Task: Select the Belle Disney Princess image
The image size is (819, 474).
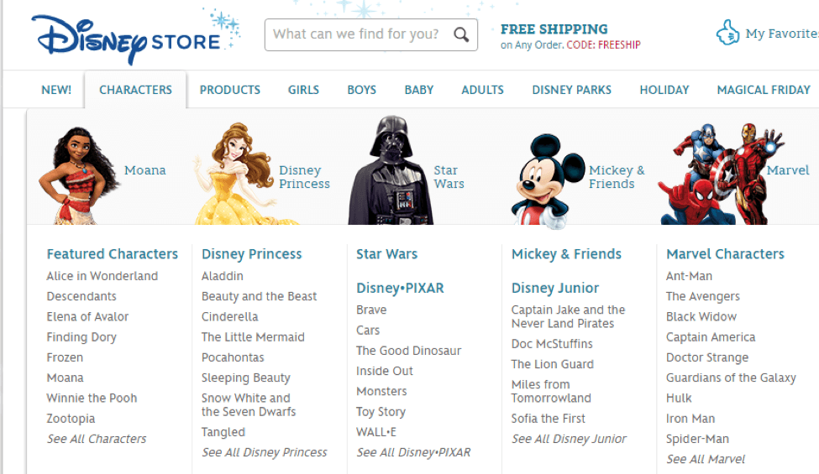Action: pyautogui.click(x=235, y=174)
